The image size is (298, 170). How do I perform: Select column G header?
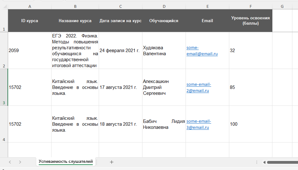282,7
